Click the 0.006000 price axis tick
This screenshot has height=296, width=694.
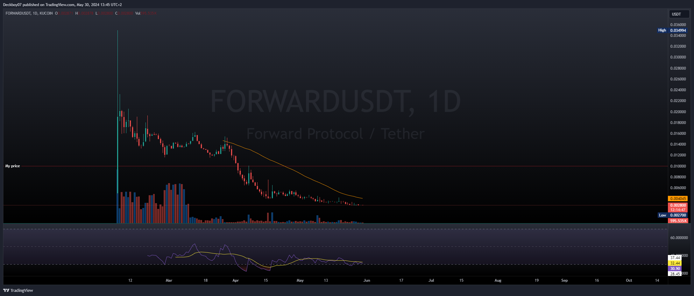click(x=678, y=188)
